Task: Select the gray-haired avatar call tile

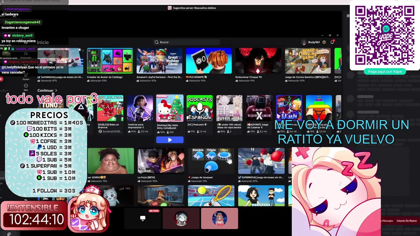Action: click(x=181, y=218)
